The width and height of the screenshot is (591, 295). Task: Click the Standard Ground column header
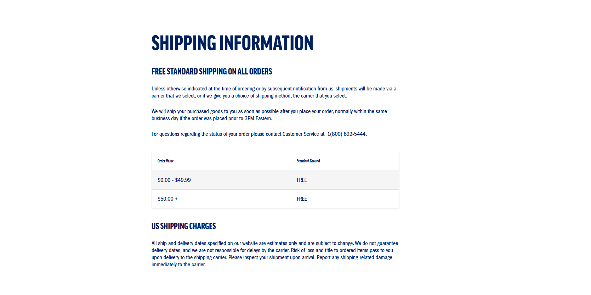tap(308, 161)
